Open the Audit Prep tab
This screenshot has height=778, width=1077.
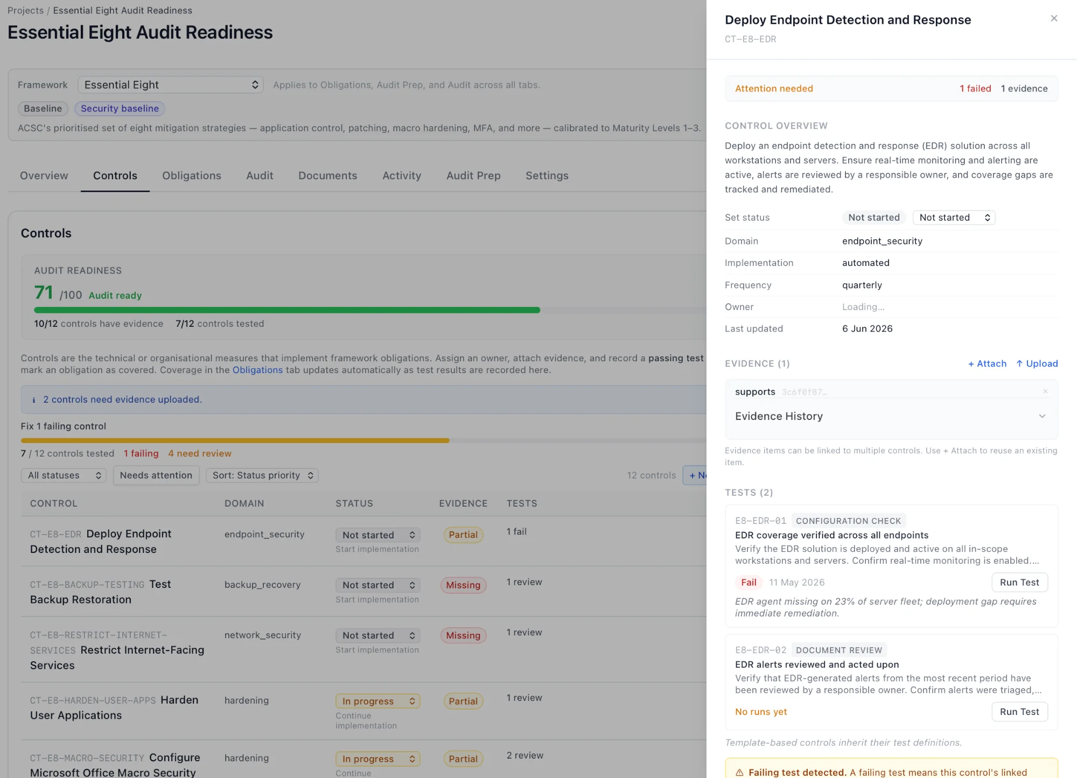pyautogui.click(x=473, y=176)
